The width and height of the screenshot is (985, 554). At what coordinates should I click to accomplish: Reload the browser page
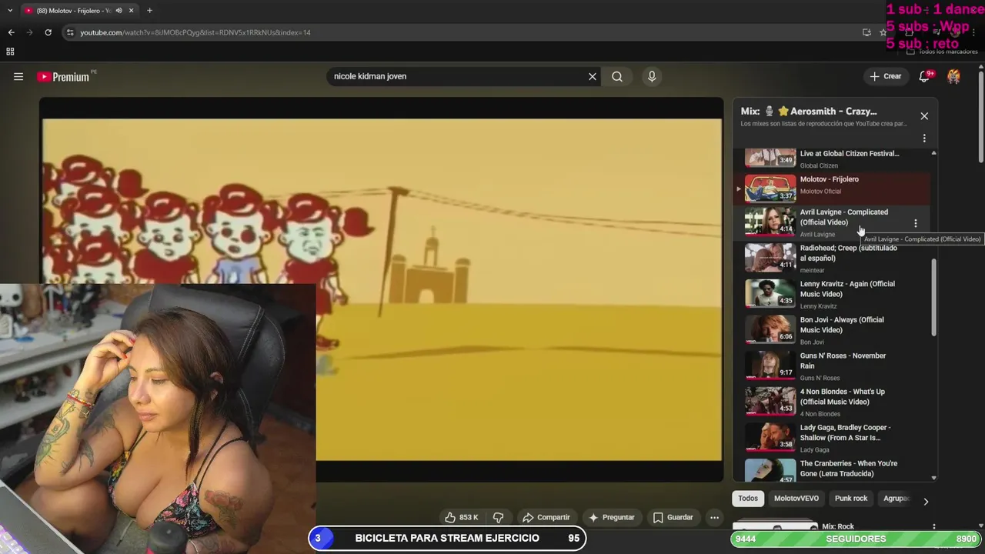point(48,32)
